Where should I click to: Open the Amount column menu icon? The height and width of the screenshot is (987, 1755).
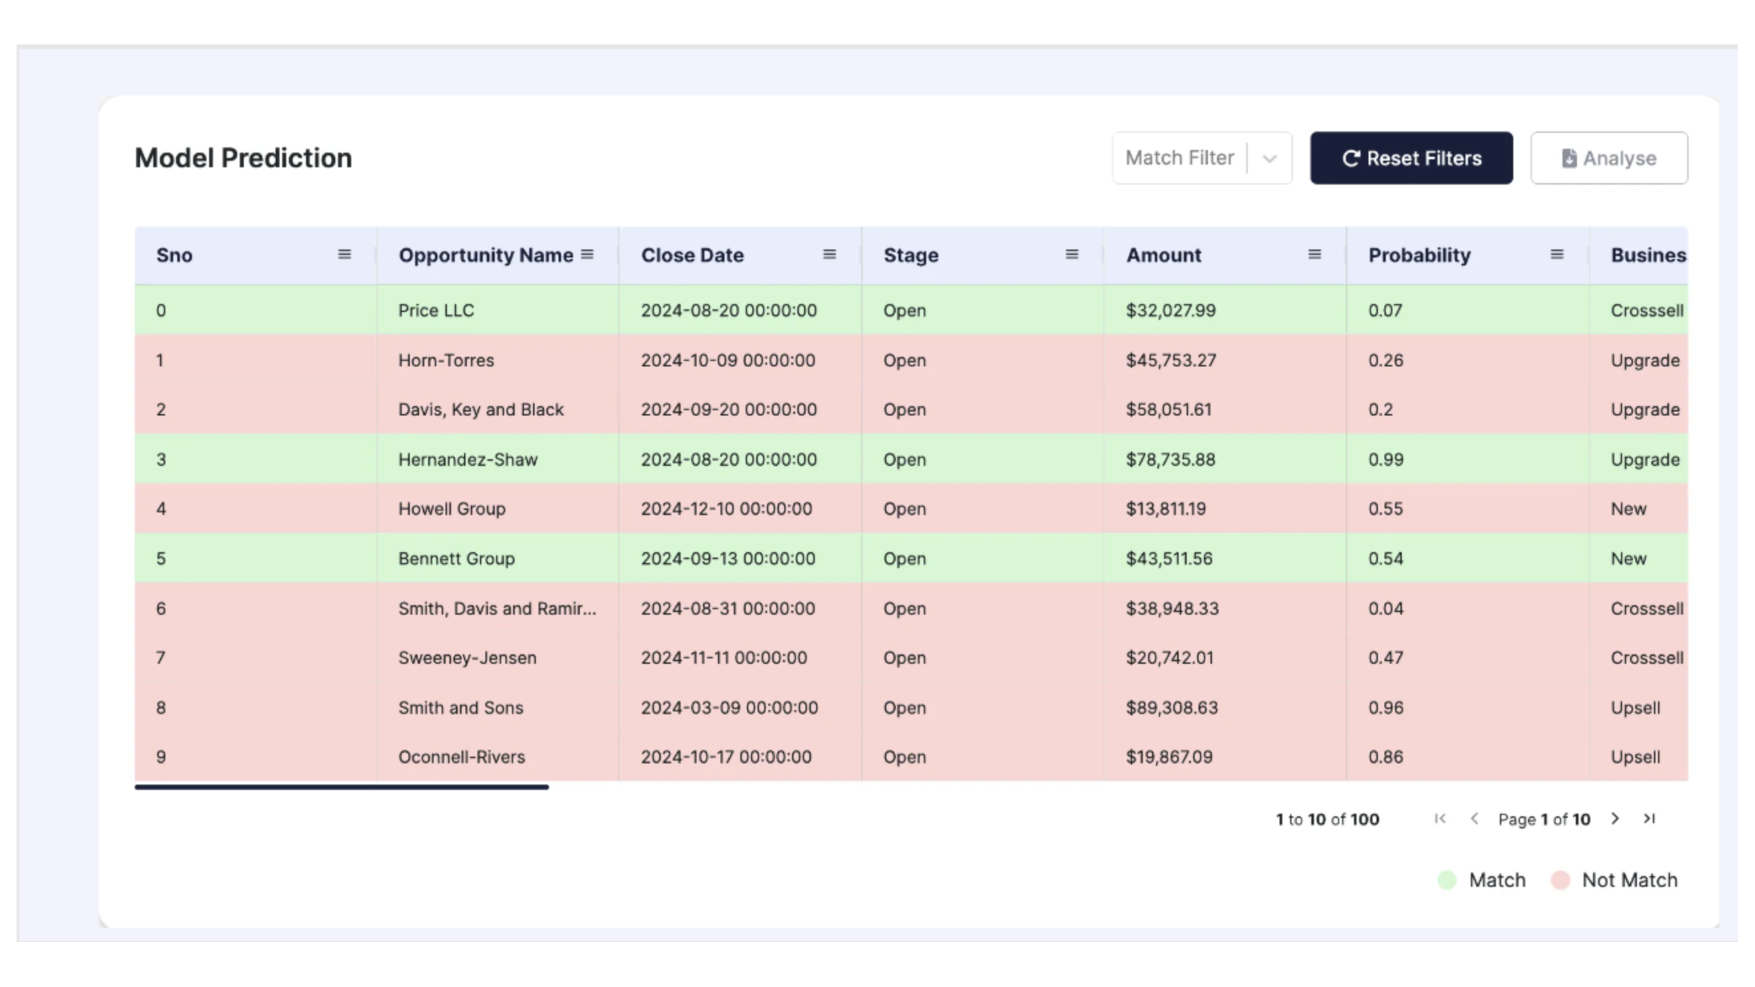[1314, 255]
